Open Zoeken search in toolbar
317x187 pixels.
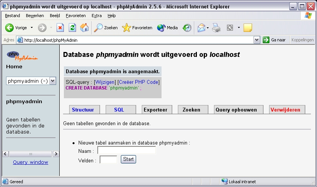pos(106,28)
